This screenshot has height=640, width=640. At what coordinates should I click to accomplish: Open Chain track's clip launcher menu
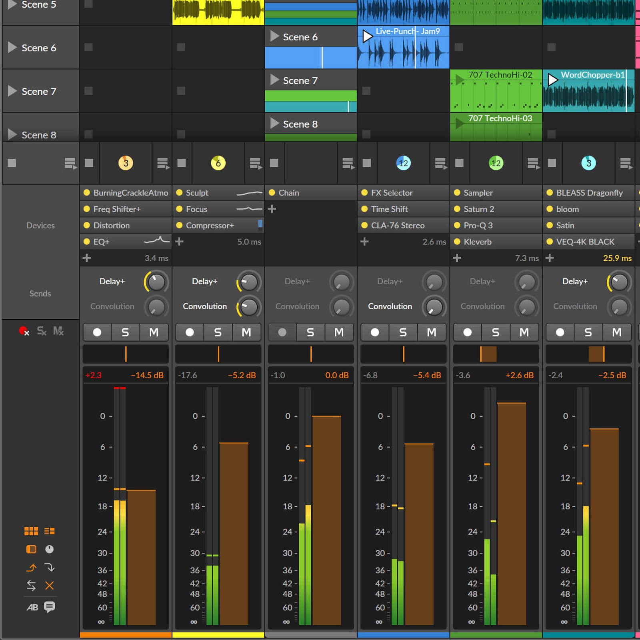pyautogui.click(x=348, y=163)
